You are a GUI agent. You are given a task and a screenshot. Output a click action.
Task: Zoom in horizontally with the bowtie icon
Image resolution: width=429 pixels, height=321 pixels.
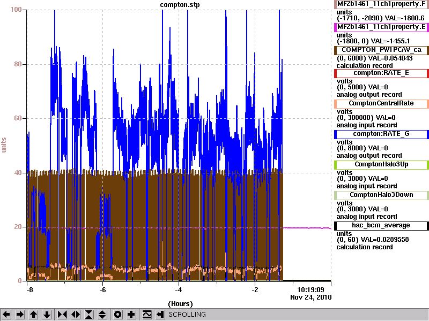click(x=62, y=315)
